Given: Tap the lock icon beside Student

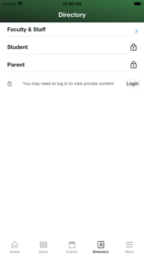Looking at the screenshot, I should pos(133,47).
